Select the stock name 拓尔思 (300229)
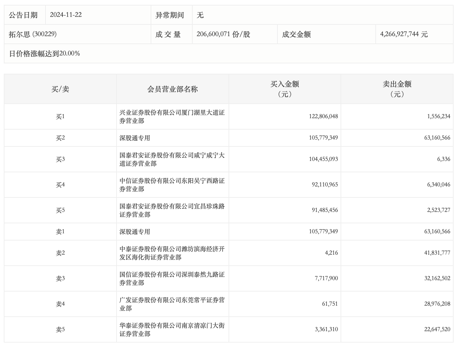455x346 pixels. point(33,34)
